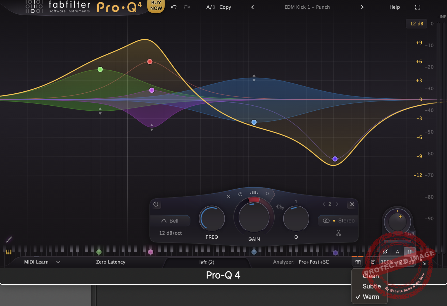Open the Help menu

[x=394, y=7]
